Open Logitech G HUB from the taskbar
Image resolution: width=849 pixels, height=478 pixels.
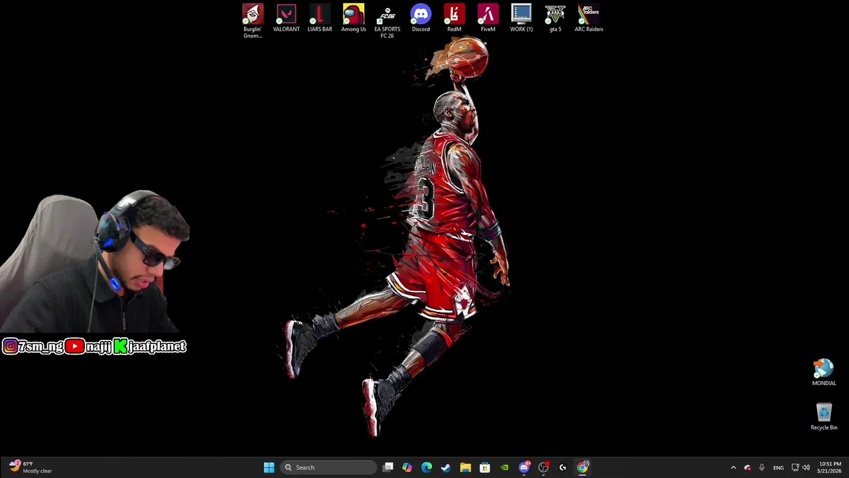(562, 467)
